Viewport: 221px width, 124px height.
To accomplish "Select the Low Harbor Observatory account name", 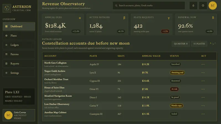I will pos(57,104).
